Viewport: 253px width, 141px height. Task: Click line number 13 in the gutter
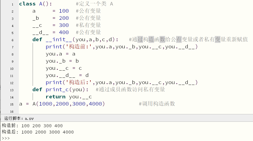tap(12, 90)
